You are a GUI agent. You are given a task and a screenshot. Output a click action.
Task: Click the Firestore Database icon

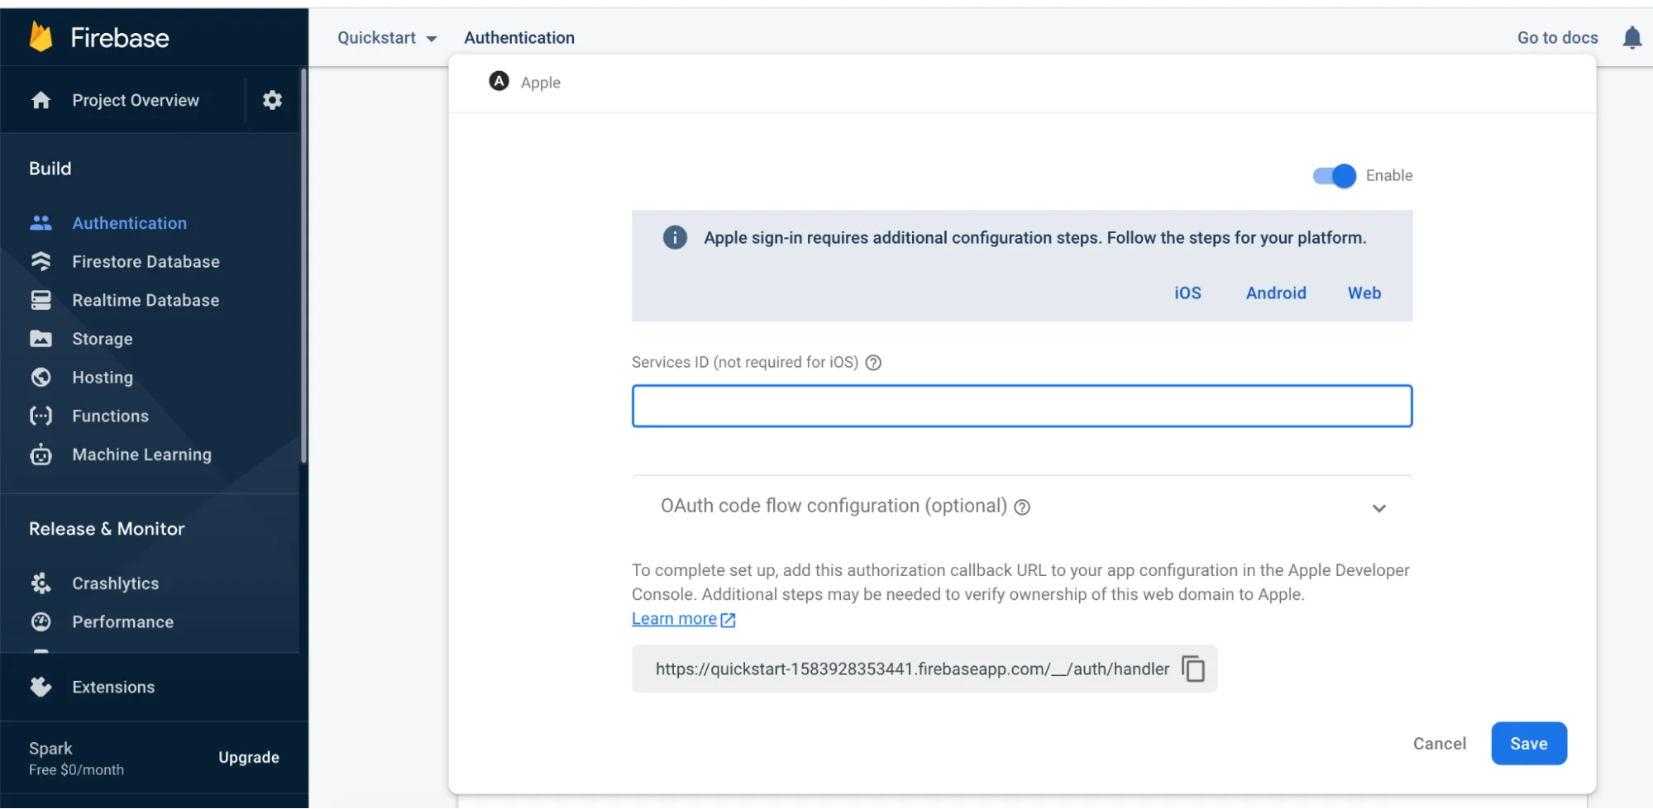41,261
